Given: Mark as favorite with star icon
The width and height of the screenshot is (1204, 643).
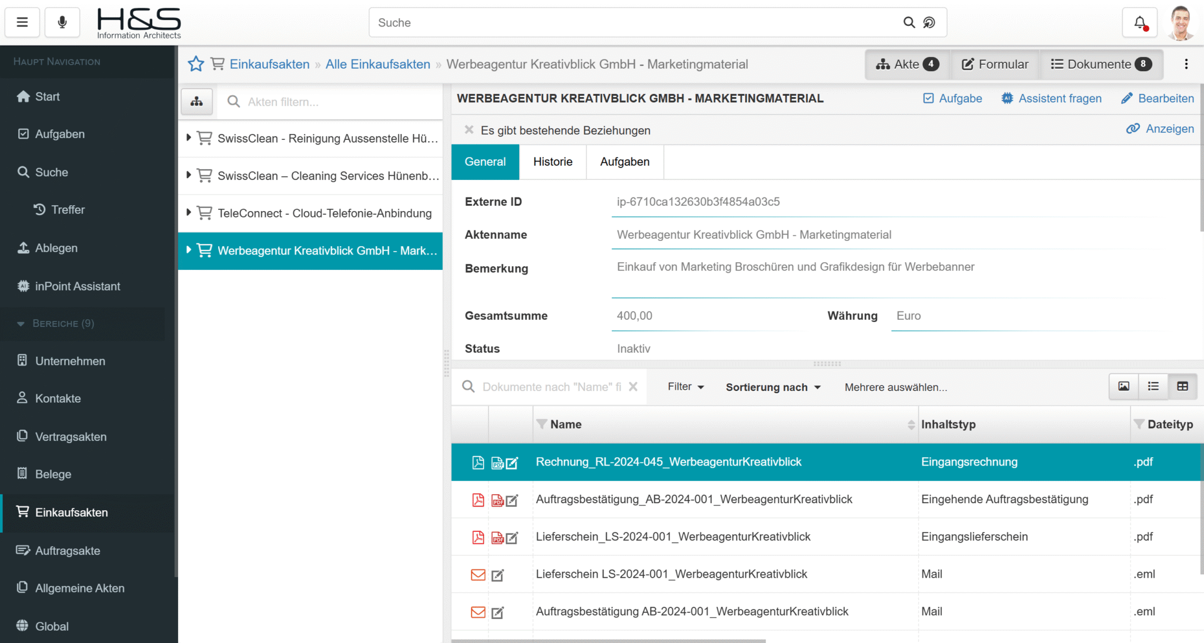Looking at the screenshot, I should pyautogui.click(x=196, y=64).
